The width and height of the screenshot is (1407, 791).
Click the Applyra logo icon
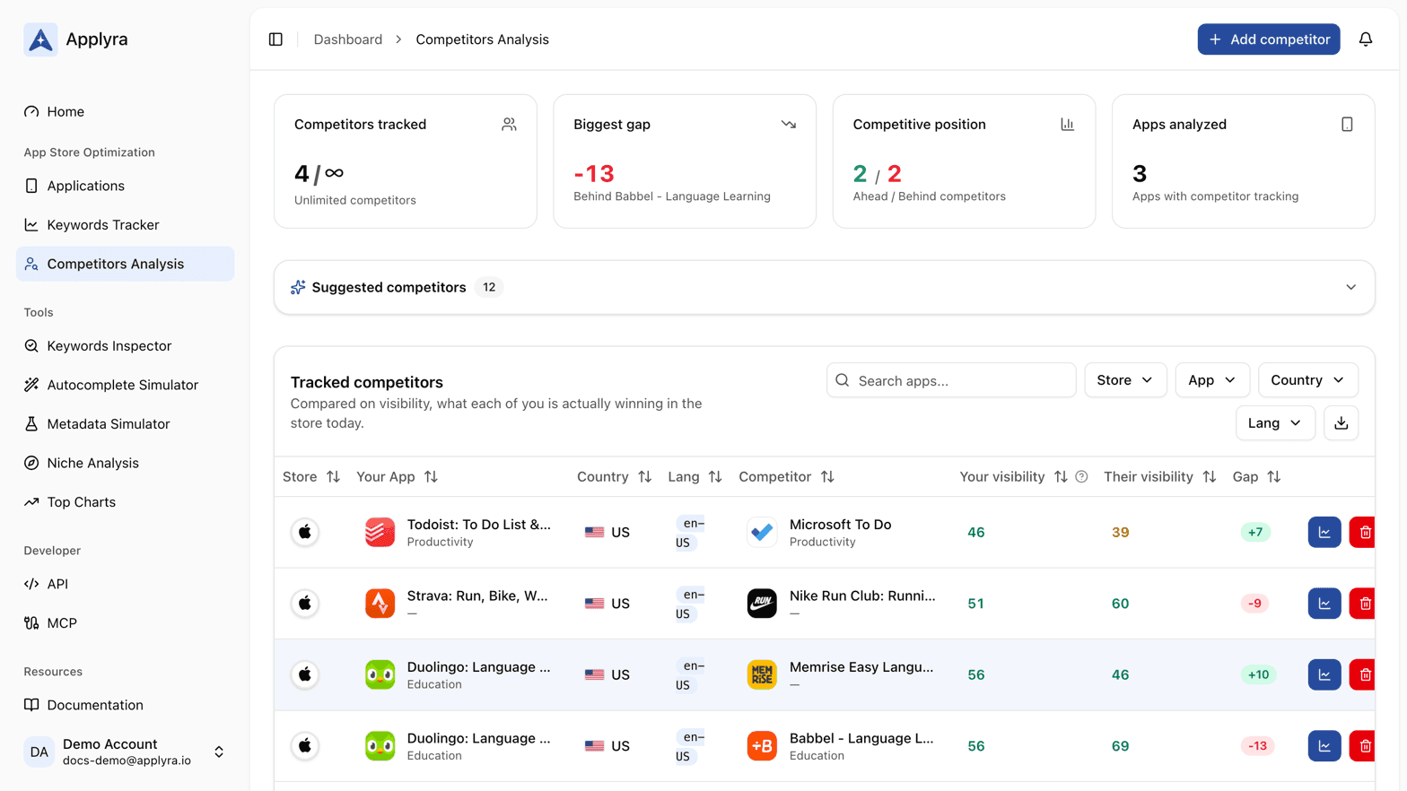(x=40, y=39)
